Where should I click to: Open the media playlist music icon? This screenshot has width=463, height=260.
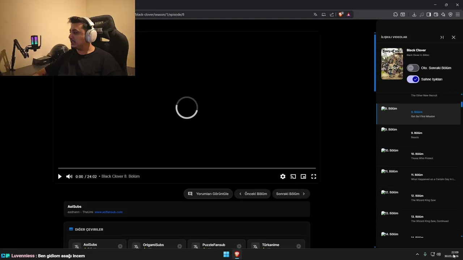[x=421, y=14]
